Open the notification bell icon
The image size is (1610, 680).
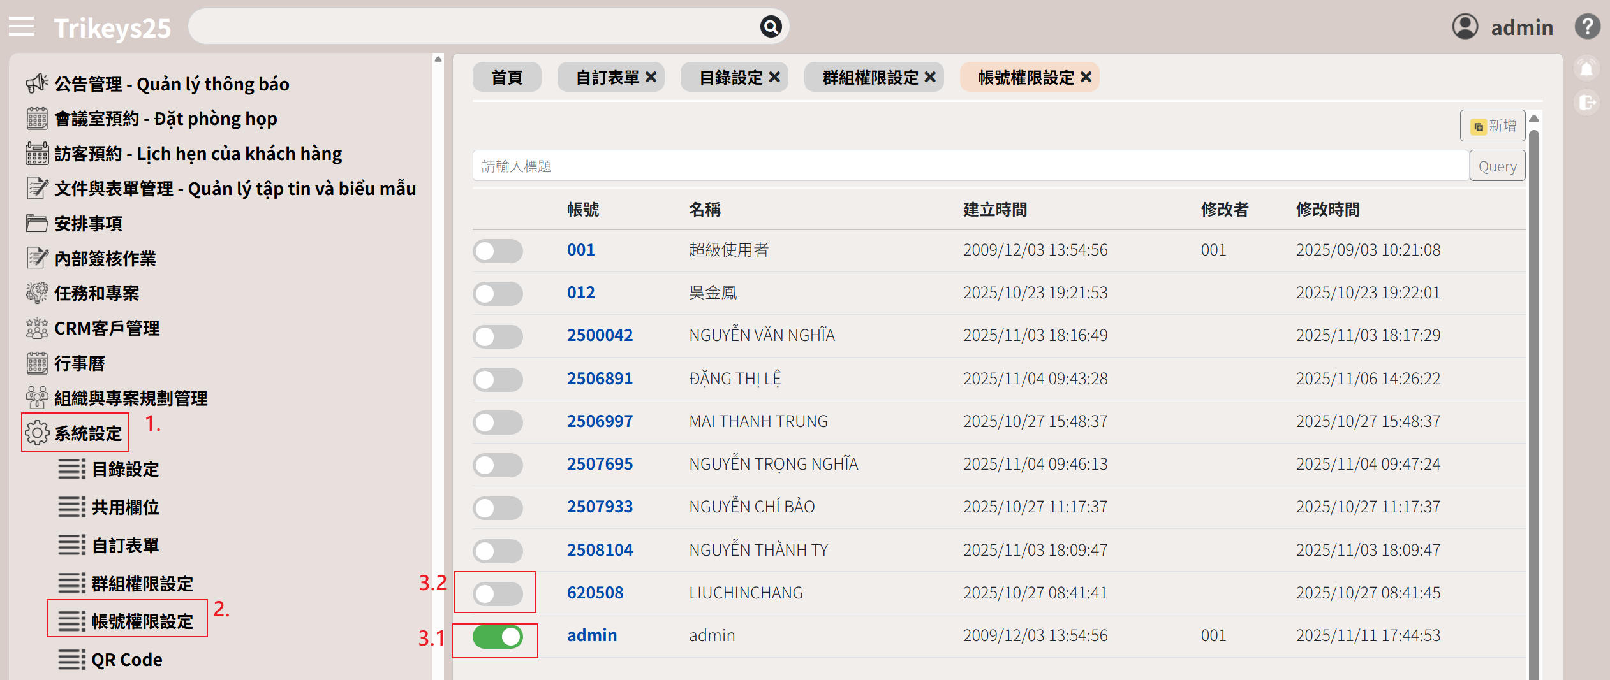1586,69
